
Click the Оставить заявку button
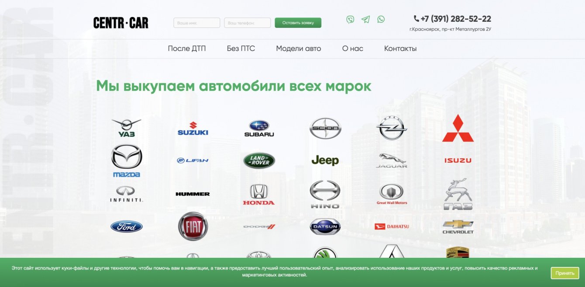coord(298,23)
